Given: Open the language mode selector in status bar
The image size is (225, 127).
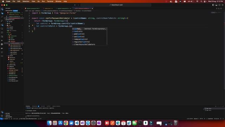Looking at the screenshot, I should [210, 119].
